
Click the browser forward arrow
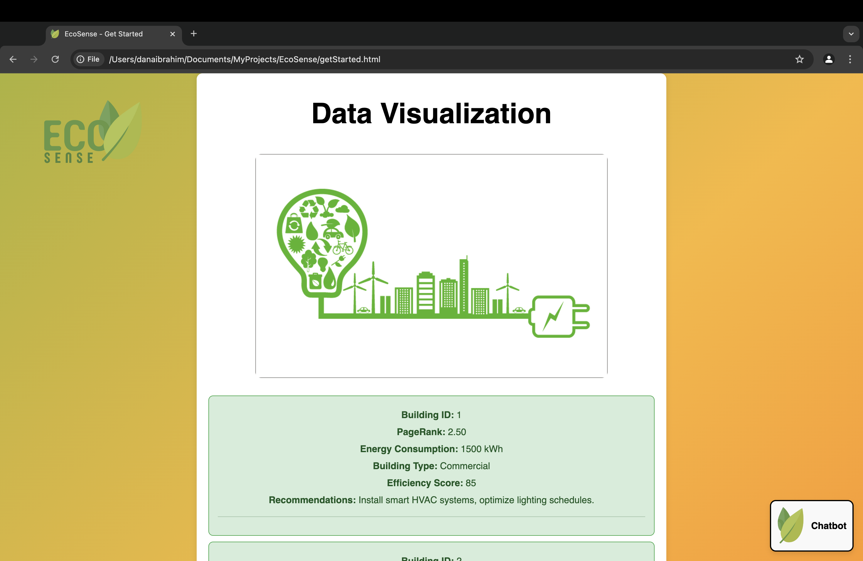pyautogui.click(x=34, y=59)
